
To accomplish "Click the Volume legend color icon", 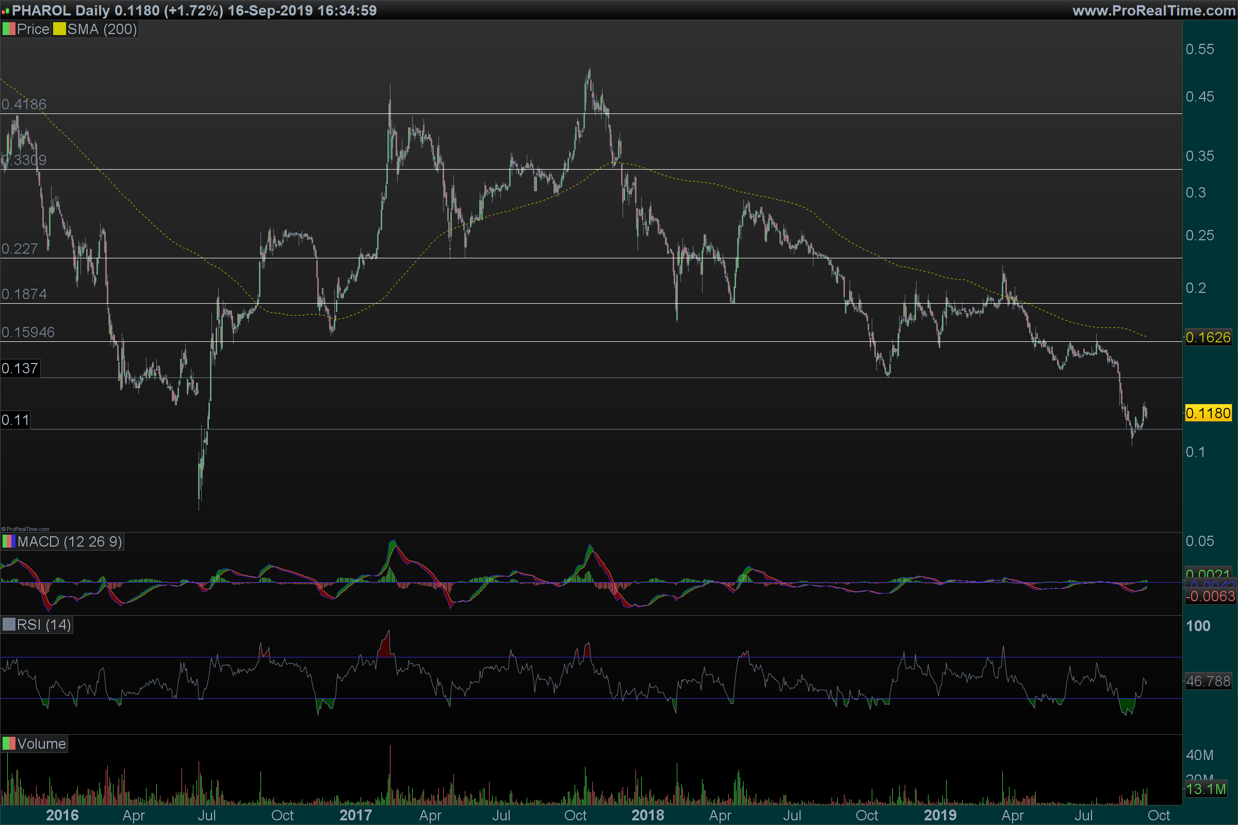I will coord(8,744).
